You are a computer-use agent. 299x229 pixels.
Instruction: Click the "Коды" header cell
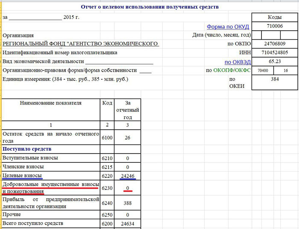275,17
